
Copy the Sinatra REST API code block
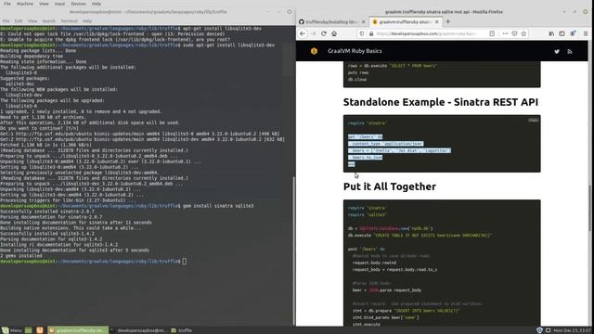533,121
